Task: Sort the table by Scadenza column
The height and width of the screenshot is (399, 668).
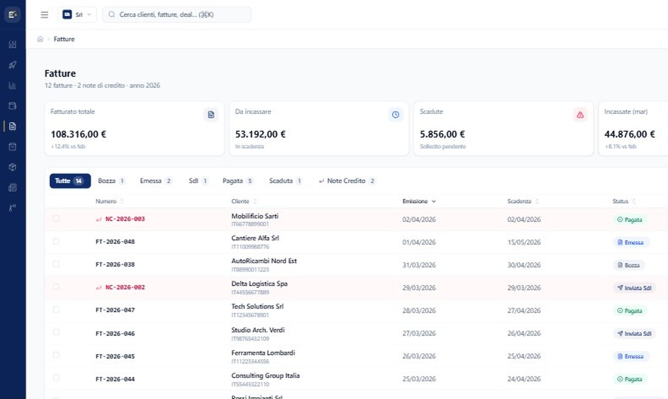Action: coord(523,202)
